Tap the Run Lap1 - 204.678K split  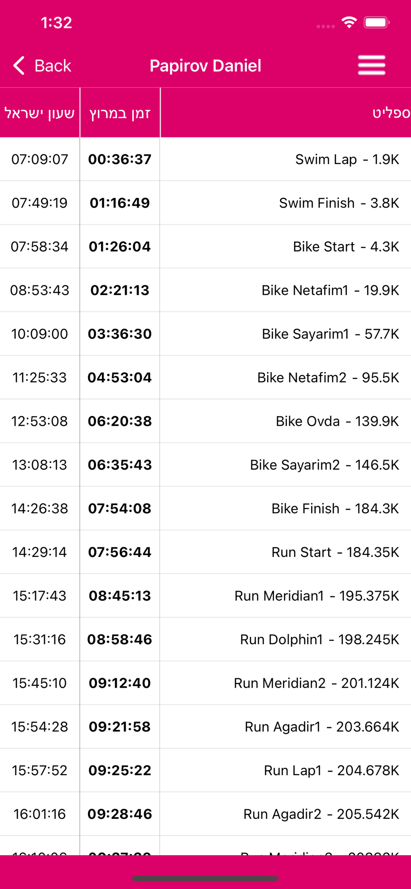coord(331,770)
